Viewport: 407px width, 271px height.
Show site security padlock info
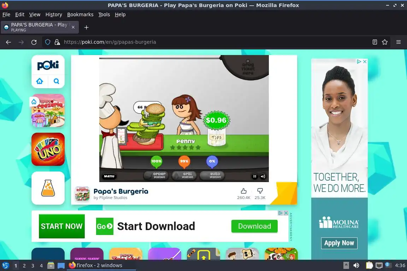(x=57, y=42)
